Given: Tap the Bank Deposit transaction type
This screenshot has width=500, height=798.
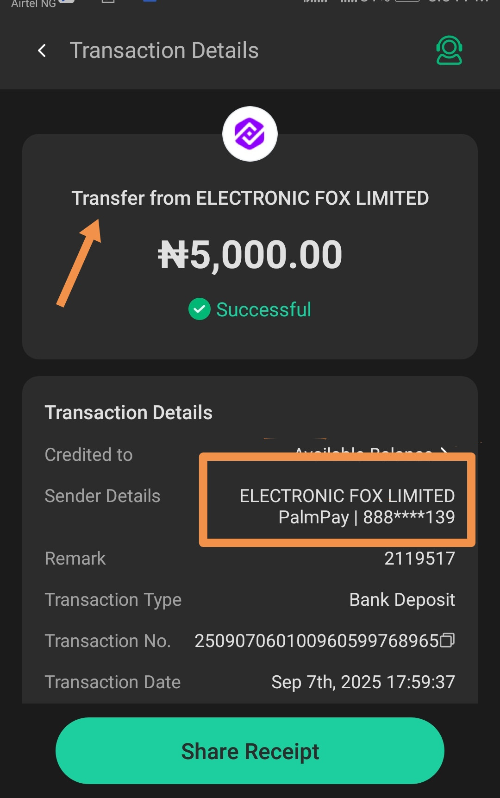Looking at the screenshot, I should pyautogui.click(x=402, y=600).
